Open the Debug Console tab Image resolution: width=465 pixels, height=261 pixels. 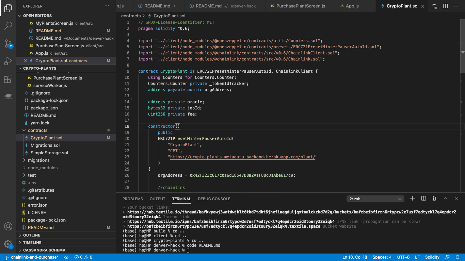(x=214, y=199)
